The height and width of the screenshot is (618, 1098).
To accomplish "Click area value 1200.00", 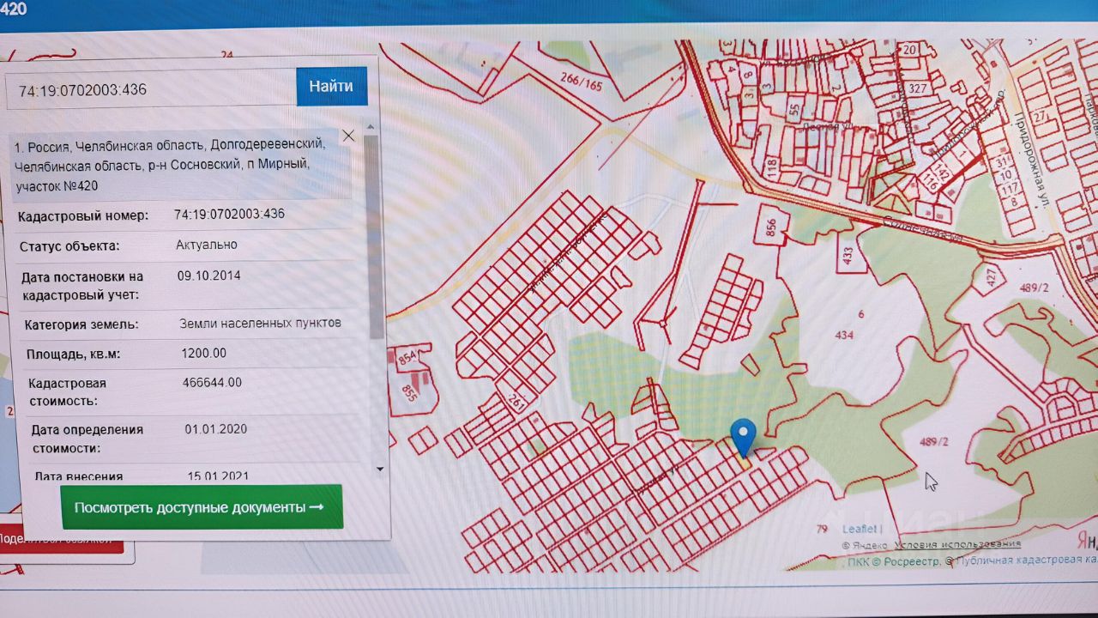I will click(x=204, y=353).
